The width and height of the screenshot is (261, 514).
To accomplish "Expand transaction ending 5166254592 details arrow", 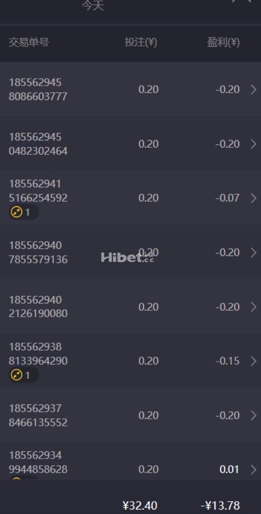I will pyautogui.click(x=254, y=198).
